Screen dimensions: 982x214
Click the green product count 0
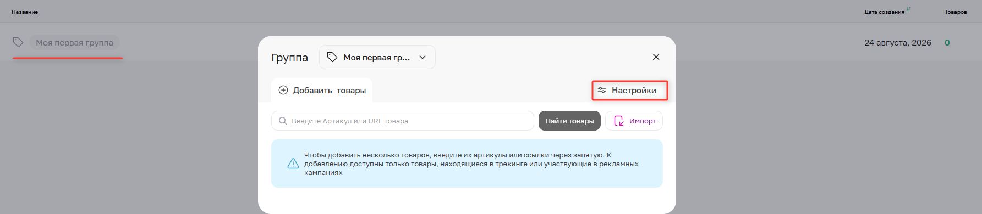click(x=947, y=42)
